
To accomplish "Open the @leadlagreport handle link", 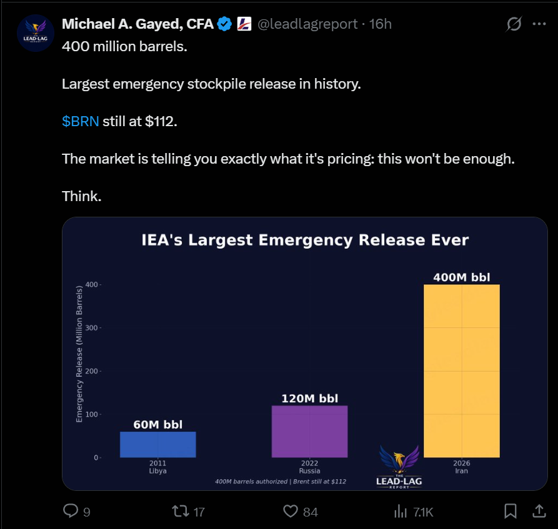I will [307, 24].
